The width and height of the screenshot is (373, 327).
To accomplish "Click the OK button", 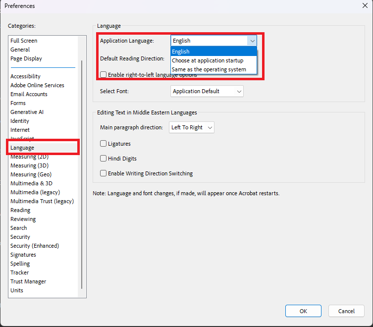I will [x=303, y=311].
